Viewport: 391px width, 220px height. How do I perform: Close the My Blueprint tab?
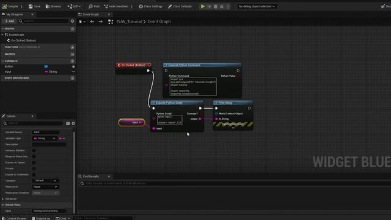(x=32, y=15)
